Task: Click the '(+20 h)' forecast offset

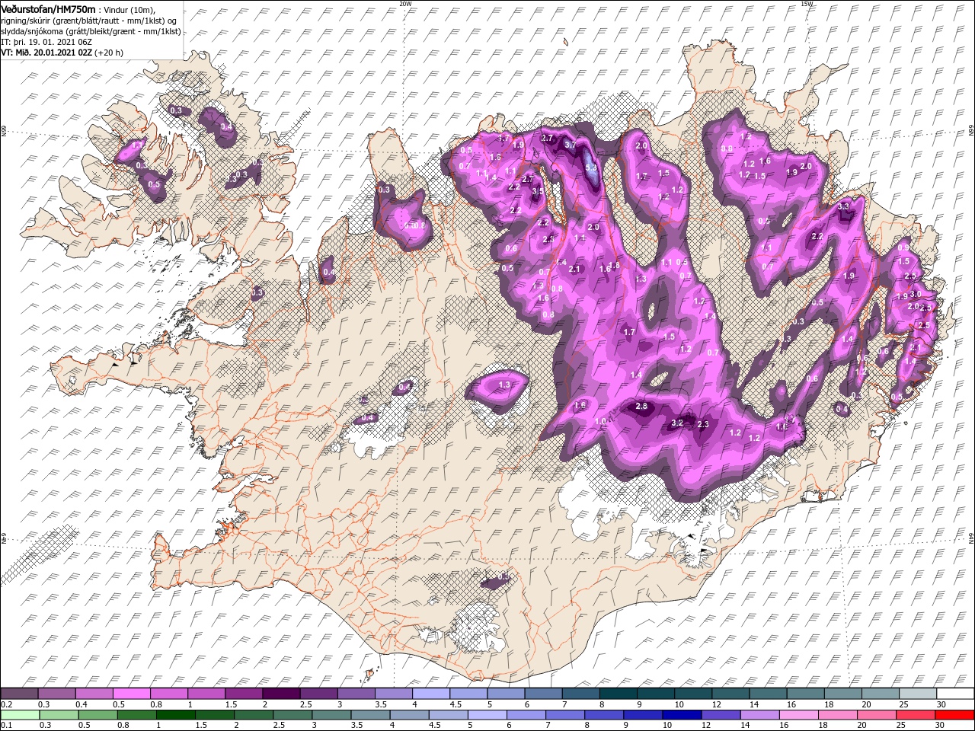Action: tap(109, 53)
